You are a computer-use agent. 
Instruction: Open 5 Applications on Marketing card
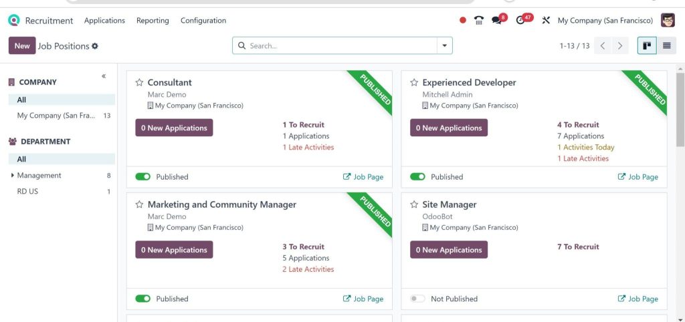[x=306, y=259]
